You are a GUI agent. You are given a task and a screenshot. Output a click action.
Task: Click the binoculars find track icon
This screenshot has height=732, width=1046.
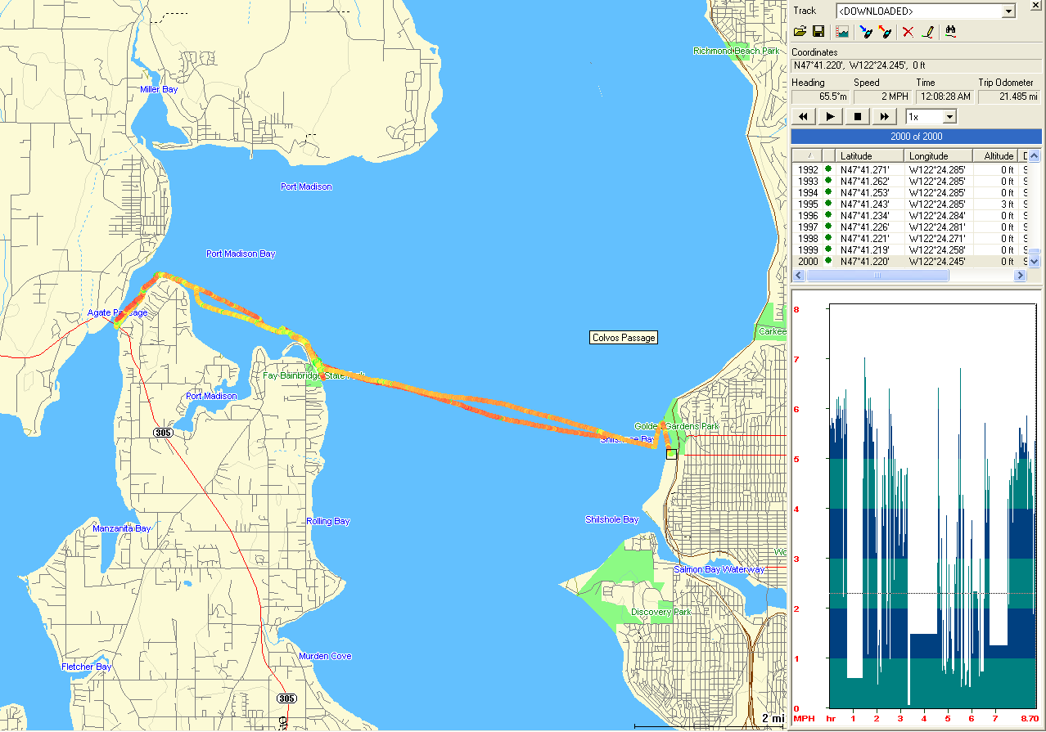click(951, 32)
